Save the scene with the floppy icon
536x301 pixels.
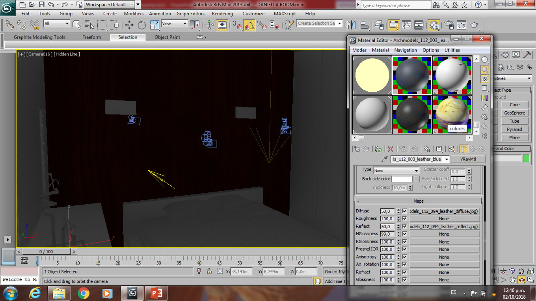(41, 5)
